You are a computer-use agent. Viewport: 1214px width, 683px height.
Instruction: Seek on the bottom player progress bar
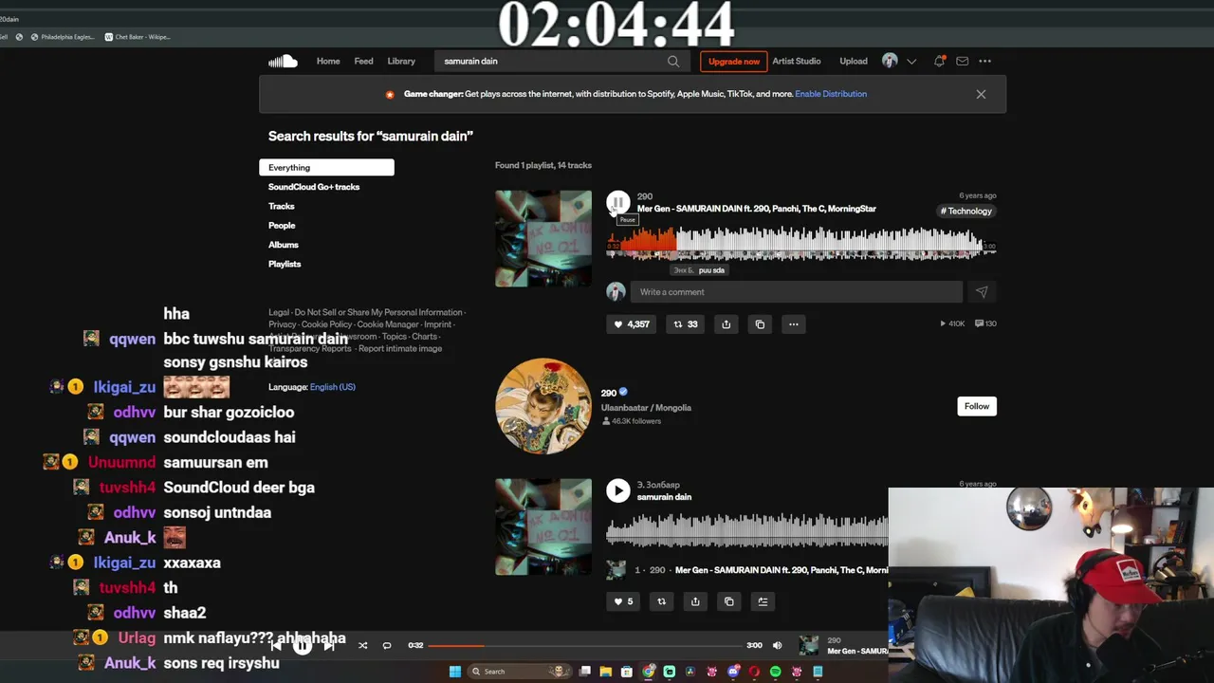tap(585, 646)
